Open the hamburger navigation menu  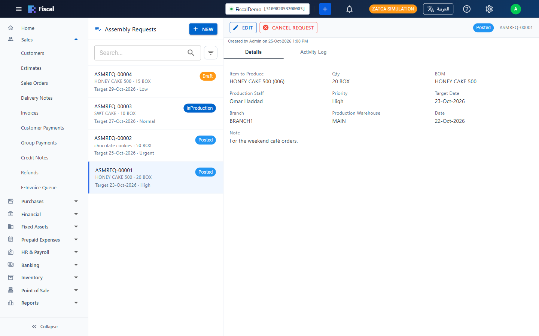coord(19,9)
